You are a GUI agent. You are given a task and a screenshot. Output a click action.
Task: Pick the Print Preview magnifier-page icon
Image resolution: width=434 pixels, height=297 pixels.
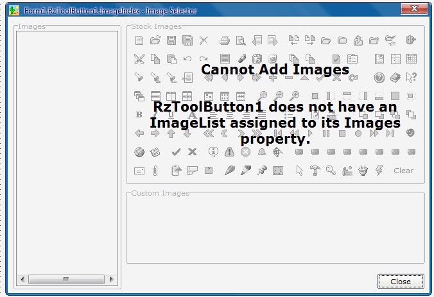click(x=241, y=40)
